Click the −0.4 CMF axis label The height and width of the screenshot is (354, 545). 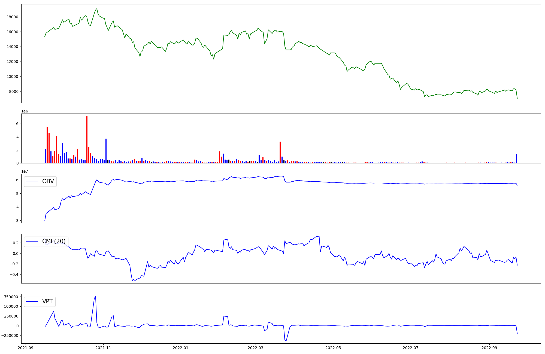(x=14, y=274)
